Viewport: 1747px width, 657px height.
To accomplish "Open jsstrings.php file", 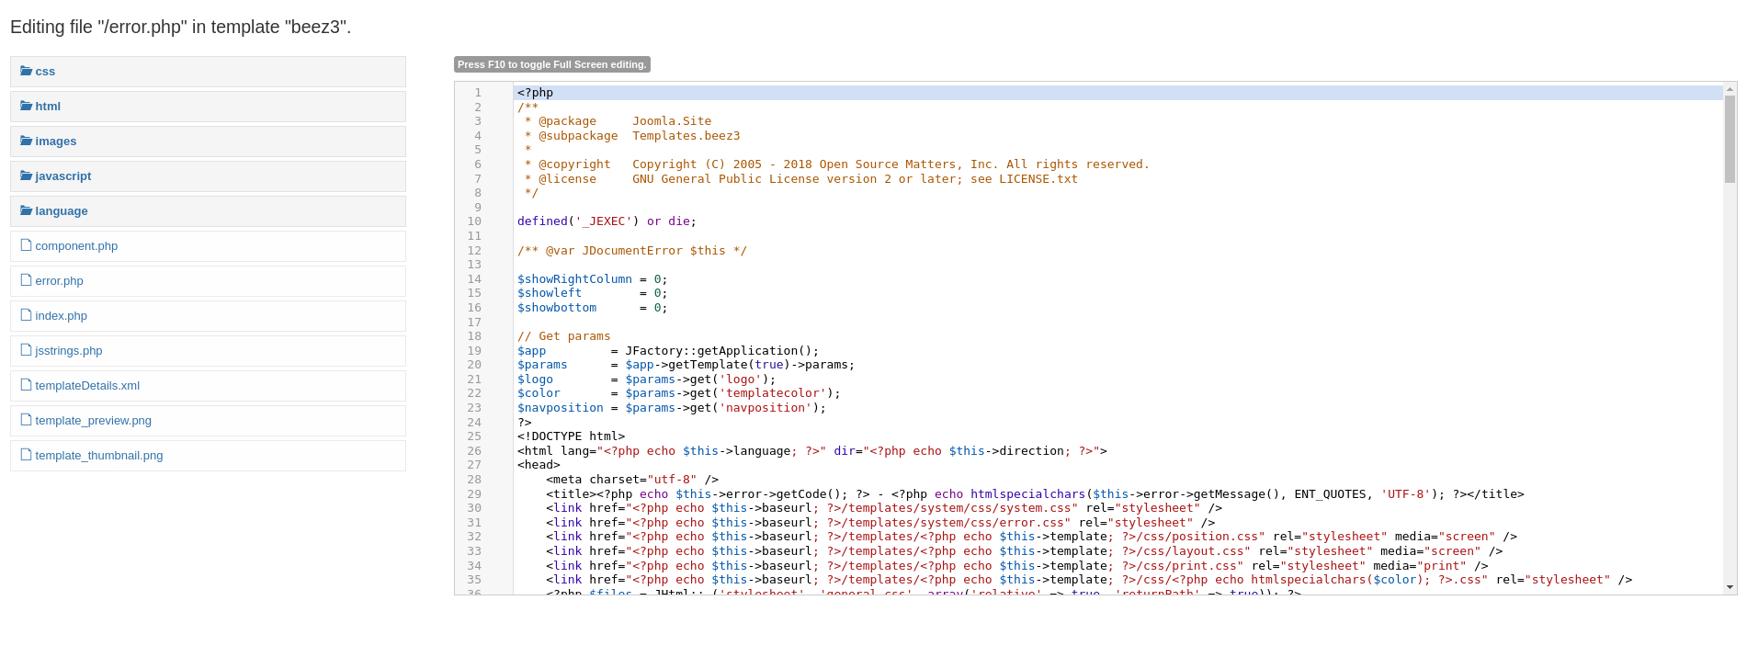I will pos(208,351).
